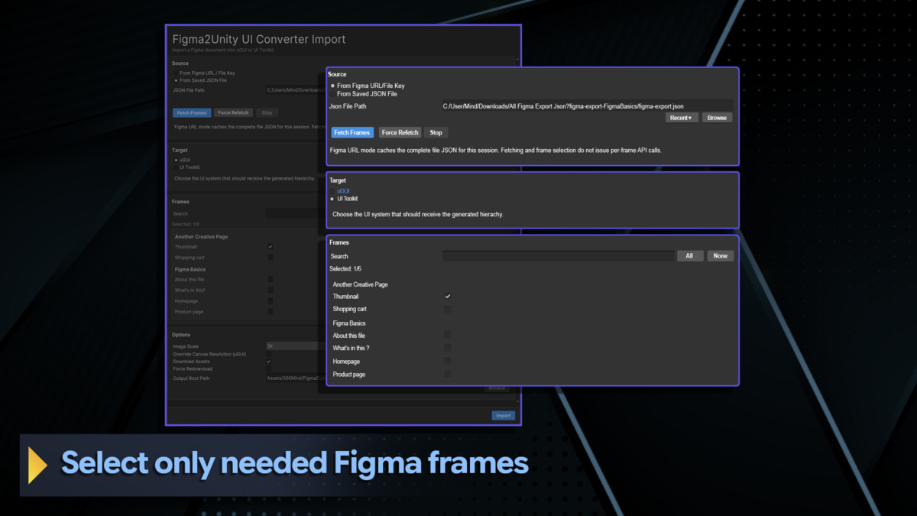Toggle What's in this? checkbox in dimmed window
The height and width of the screenshot is (516, 917).
coord(271,290)
